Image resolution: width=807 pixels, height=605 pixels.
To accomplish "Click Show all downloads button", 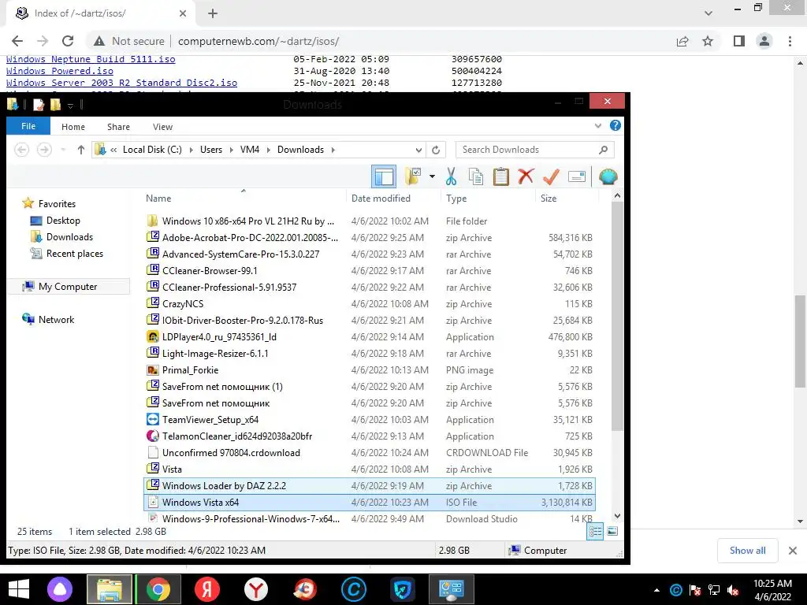I will pyautogui.click(x=747, y=551).
